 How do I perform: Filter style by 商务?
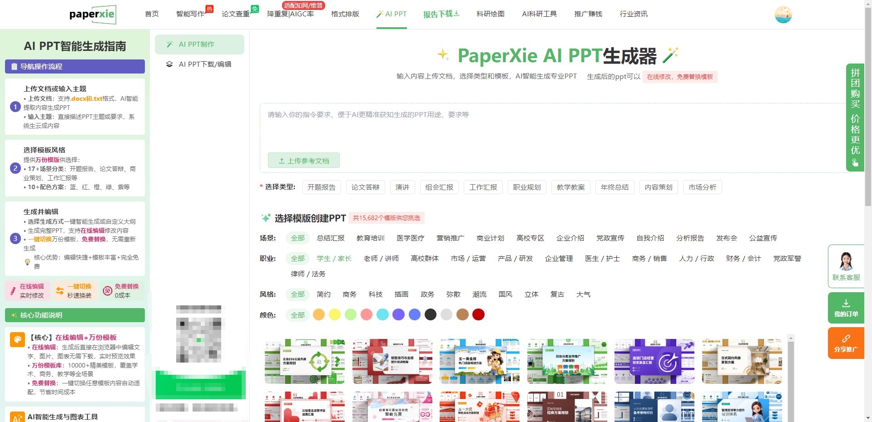tap(350, 294)
